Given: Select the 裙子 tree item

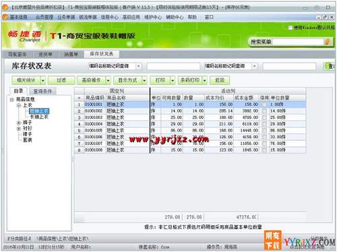Looking at the screenshot, I should point(28,134).
